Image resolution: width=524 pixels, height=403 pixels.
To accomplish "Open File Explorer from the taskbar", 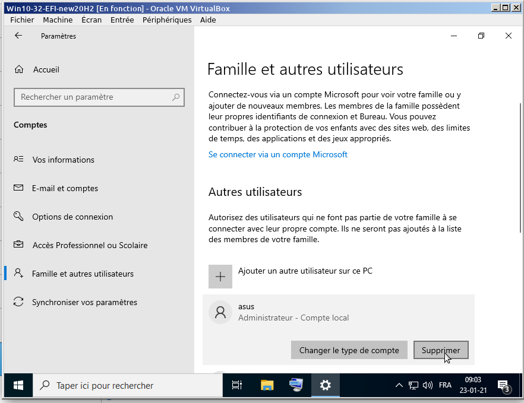I will point(267,385).
